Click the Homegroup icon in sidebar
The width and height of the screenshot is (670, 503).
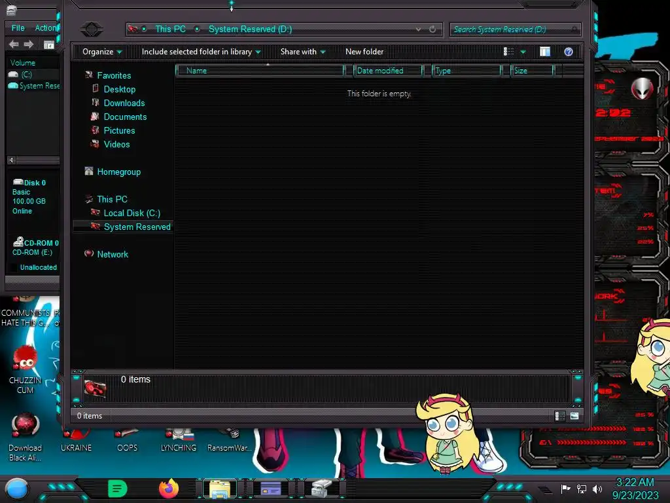89,171
